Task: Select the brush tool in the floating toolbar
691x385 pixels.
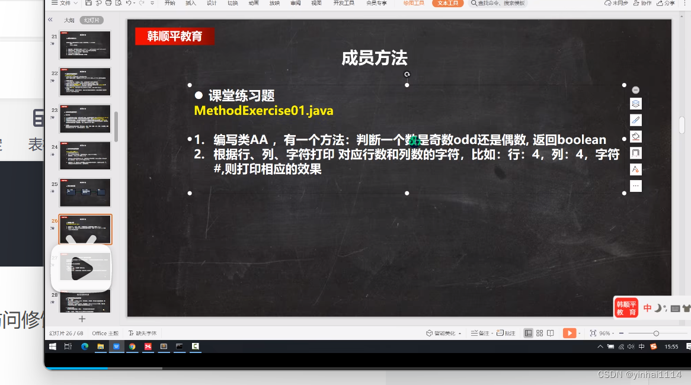Action: point(635,120)
